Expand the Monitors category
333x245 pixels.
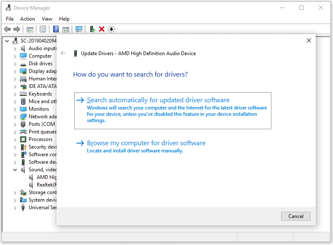tap(15, 109)
